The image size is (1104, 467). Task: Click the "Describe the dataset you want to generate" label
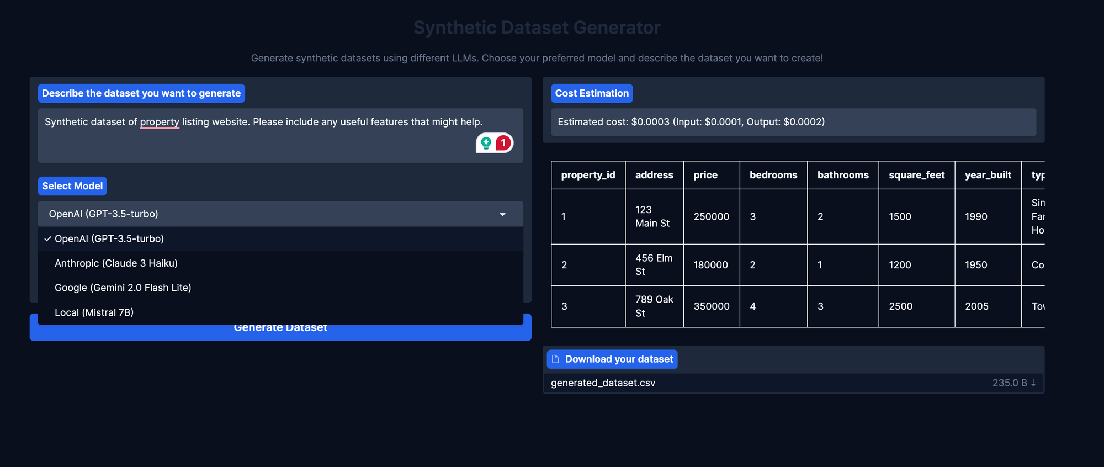(141, 93)
